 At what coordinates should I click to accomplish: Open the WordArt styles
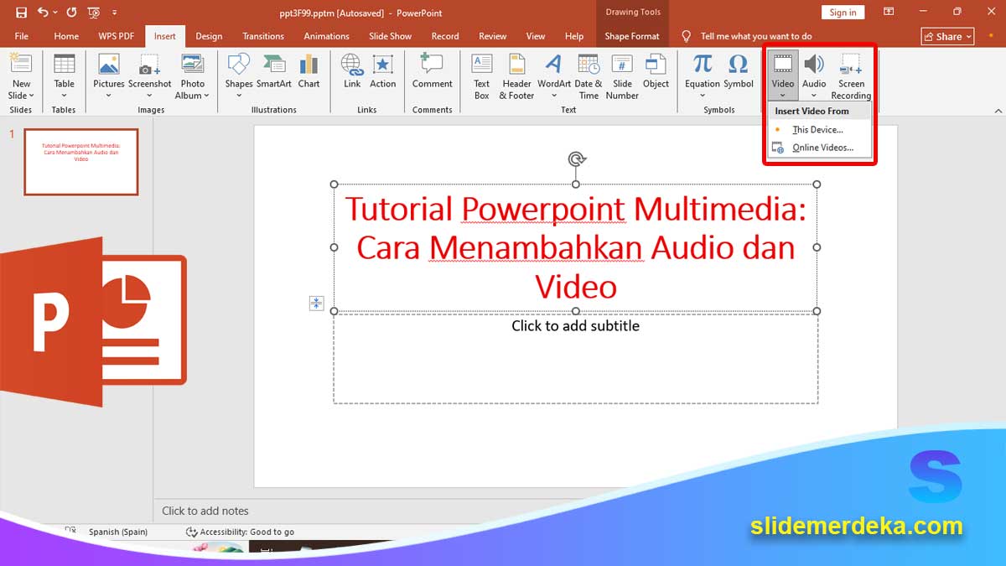[553, 76]
